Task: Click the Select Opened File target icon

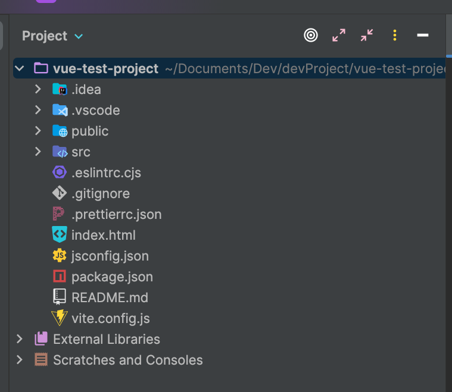Action: point(311,36)
